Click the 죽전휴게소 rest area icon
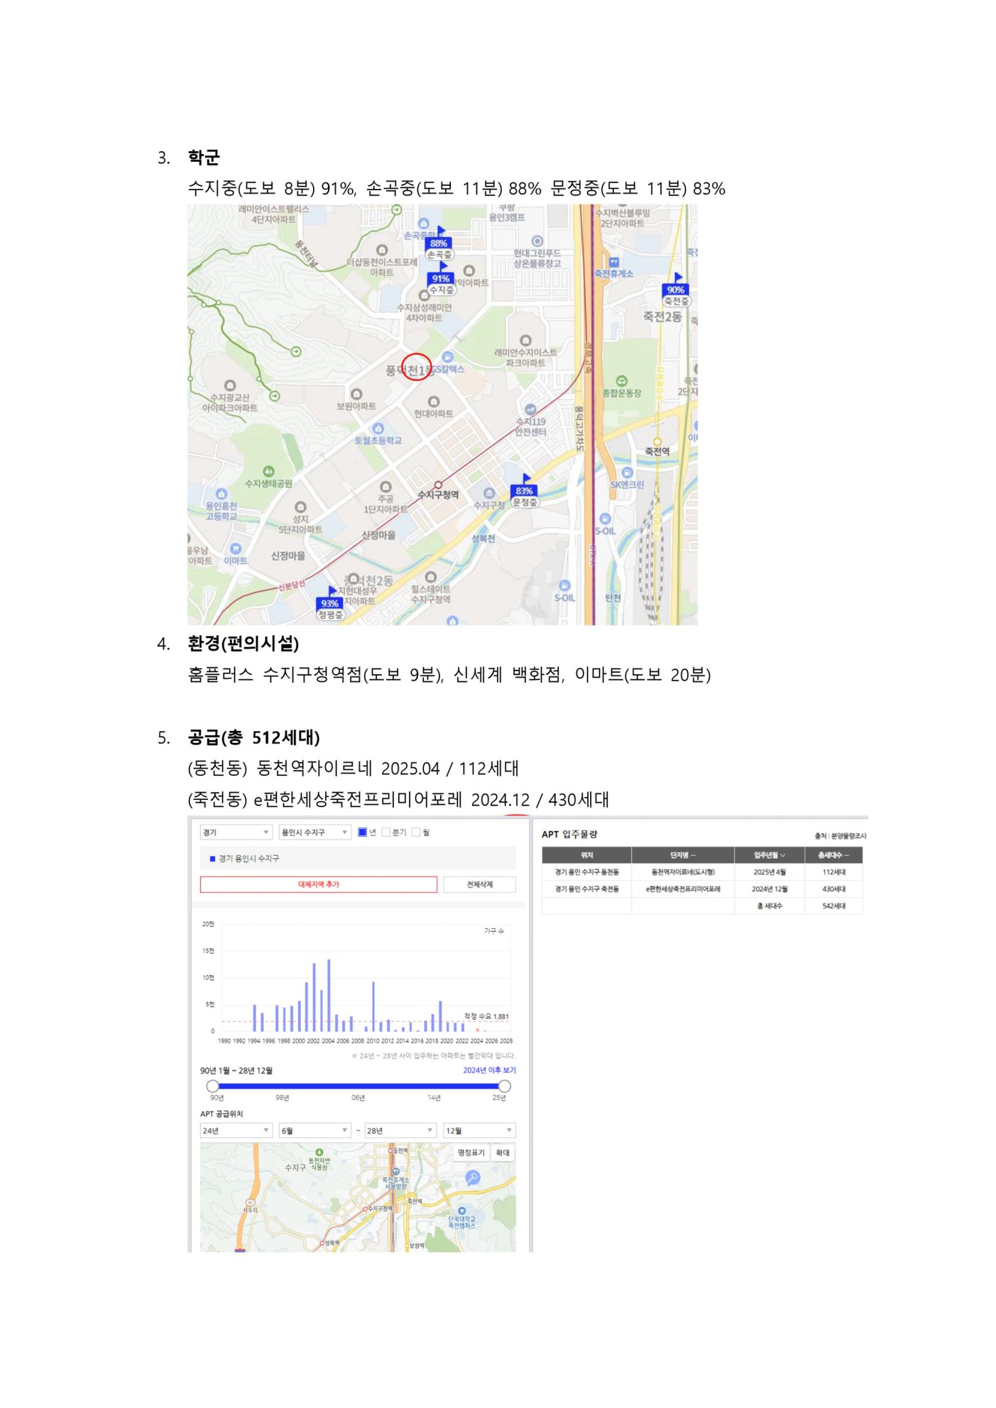This screenshot has height=1408, width=996. pos(614,263)
